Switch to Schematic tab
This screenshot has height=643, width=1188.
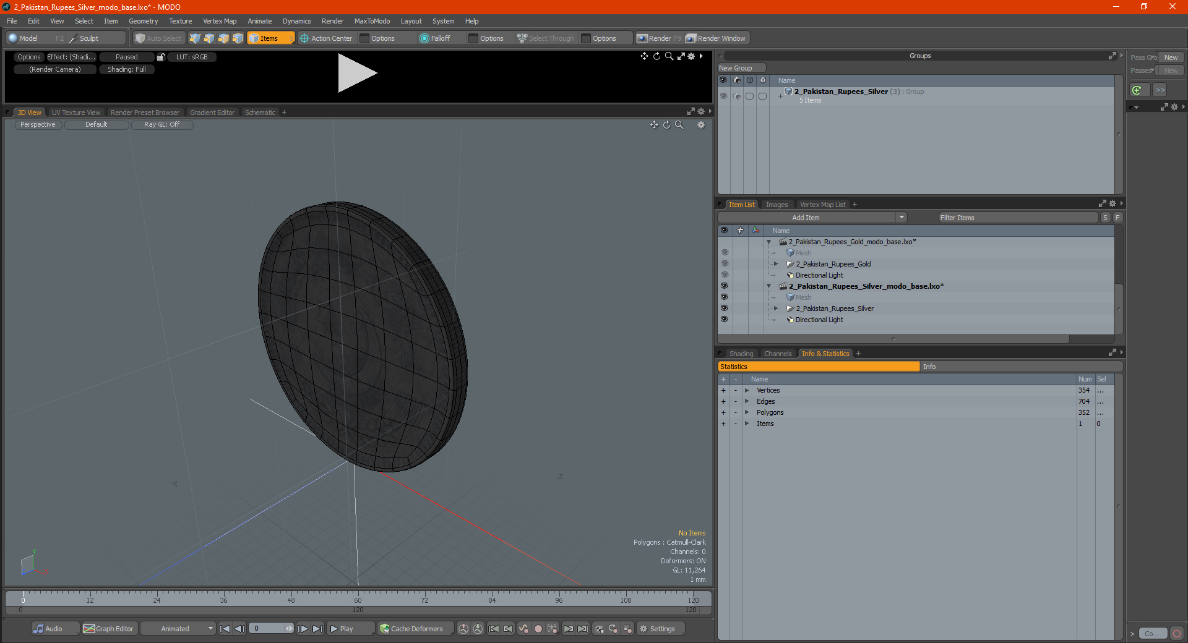pyautogui.click(x=260, y=113)
